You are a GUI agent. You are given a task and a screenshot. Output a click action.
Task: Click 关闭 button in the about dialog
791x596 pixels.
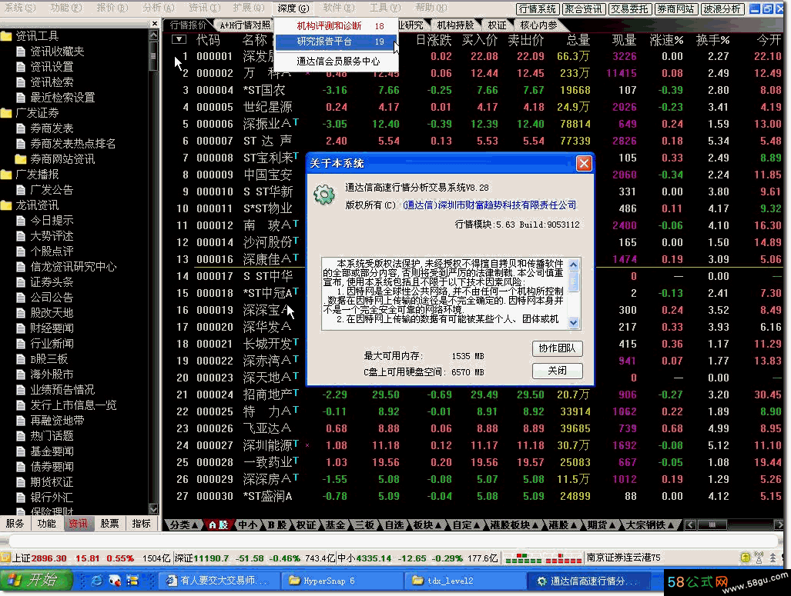pos(557,371)
